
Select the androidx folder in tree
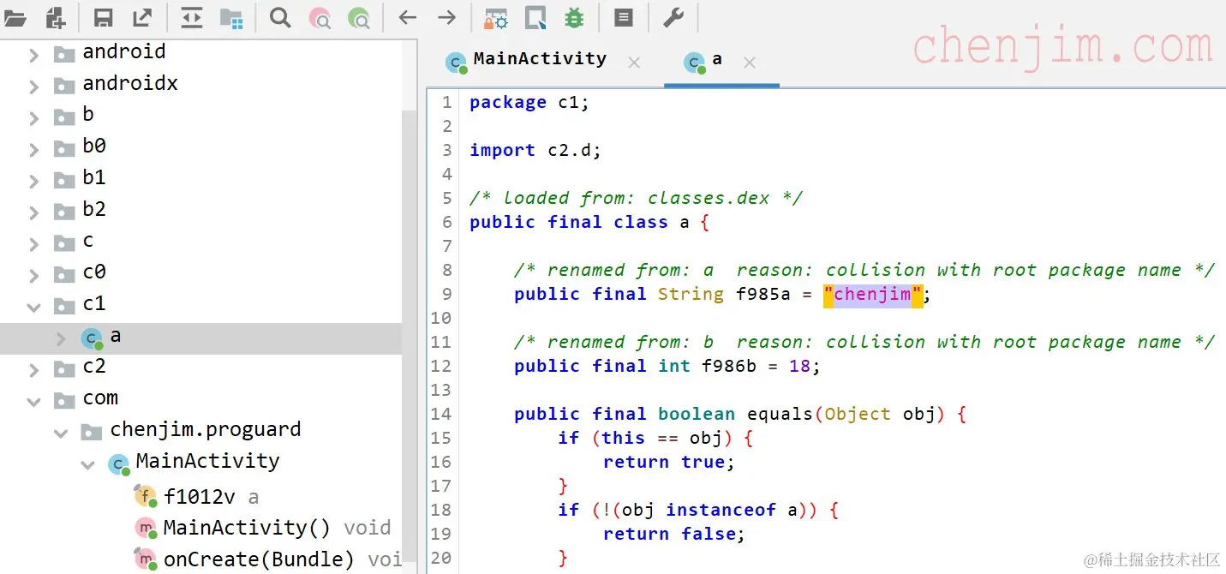click(x=117, y=84)
